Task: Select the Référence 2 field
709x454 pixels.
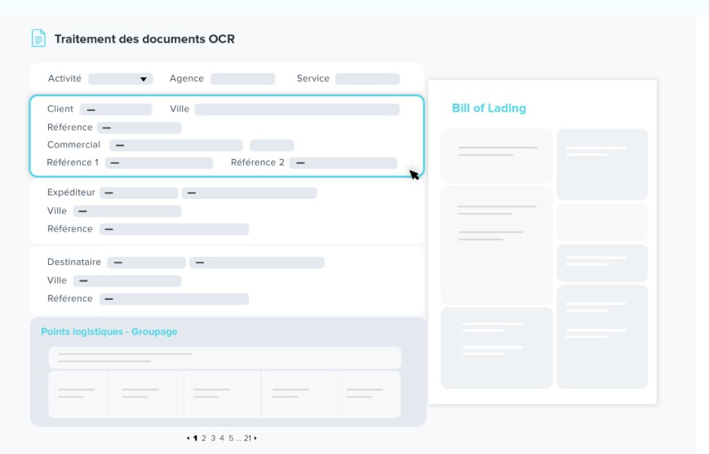Action: click(x=343, y=163)
